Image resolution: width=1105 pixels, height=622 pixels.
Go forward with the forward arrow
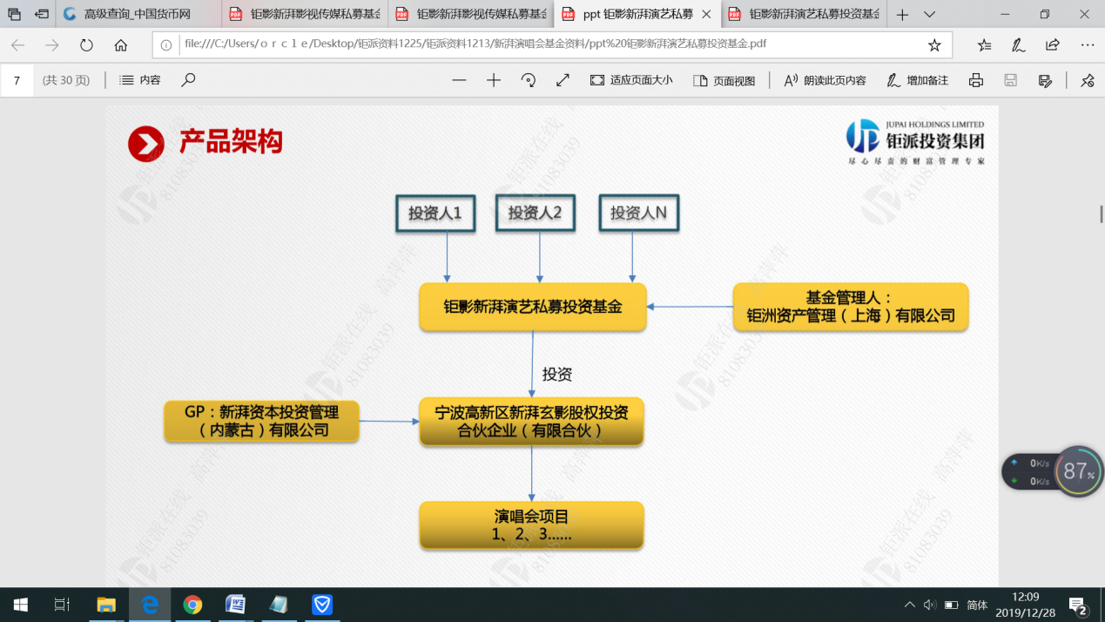click(52, 45)
